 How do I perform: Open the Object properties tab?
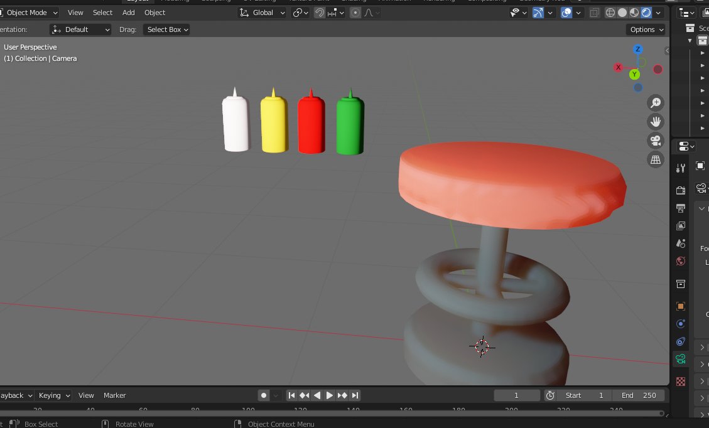681,306
